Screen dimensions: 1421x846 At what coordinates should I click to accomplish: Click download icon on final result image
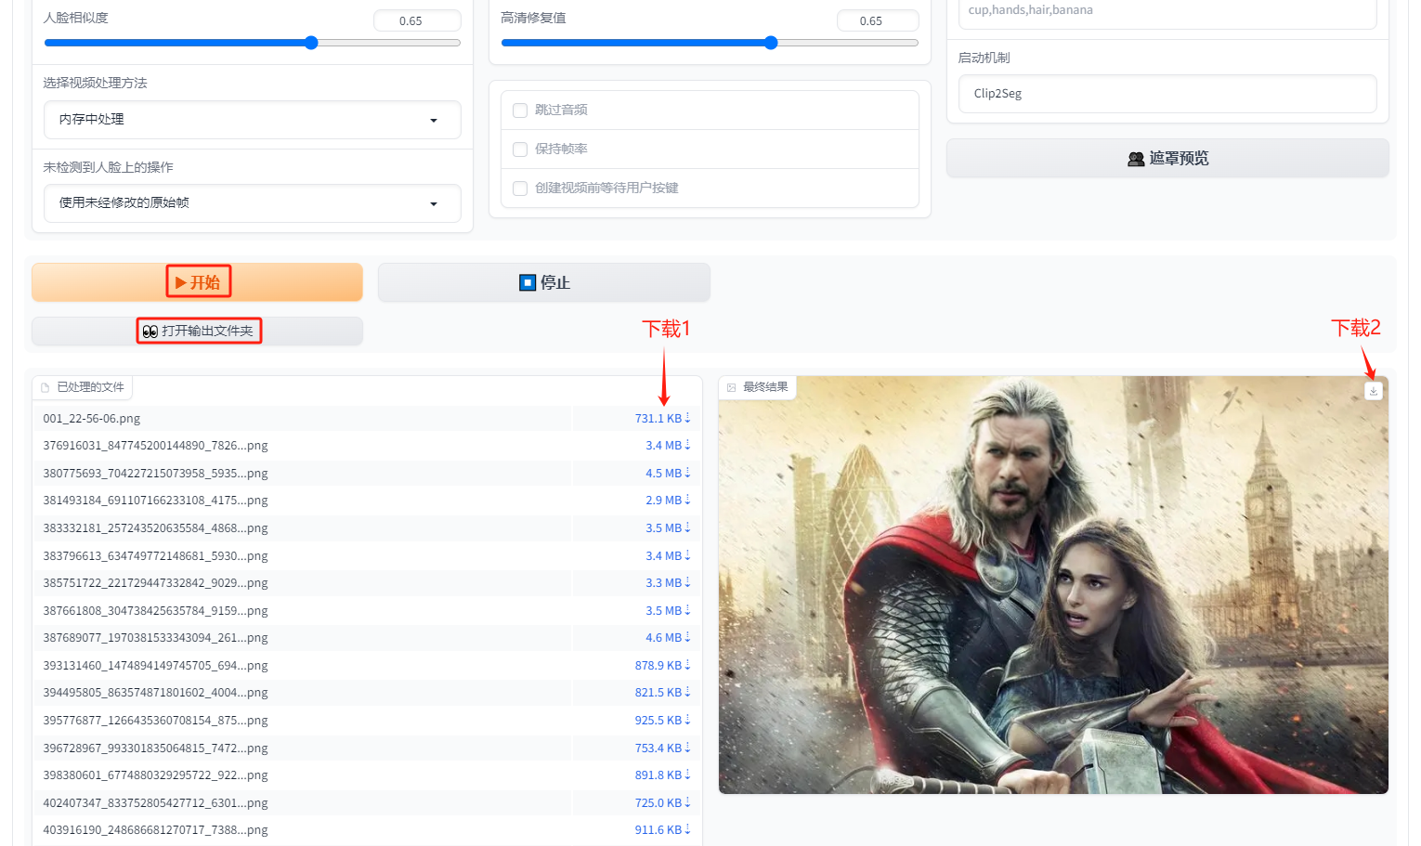[x=1373, y=391]
